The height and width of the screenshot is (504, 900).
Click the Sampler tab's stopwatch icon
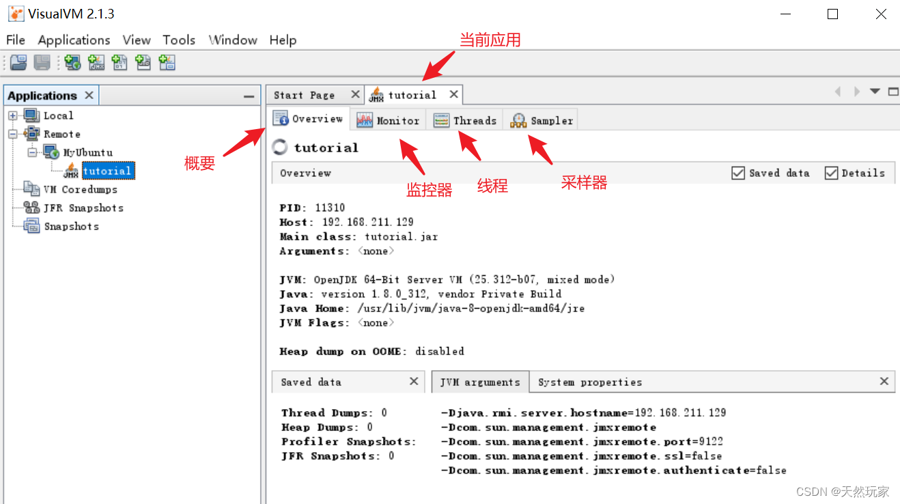(x=519, y=121)
